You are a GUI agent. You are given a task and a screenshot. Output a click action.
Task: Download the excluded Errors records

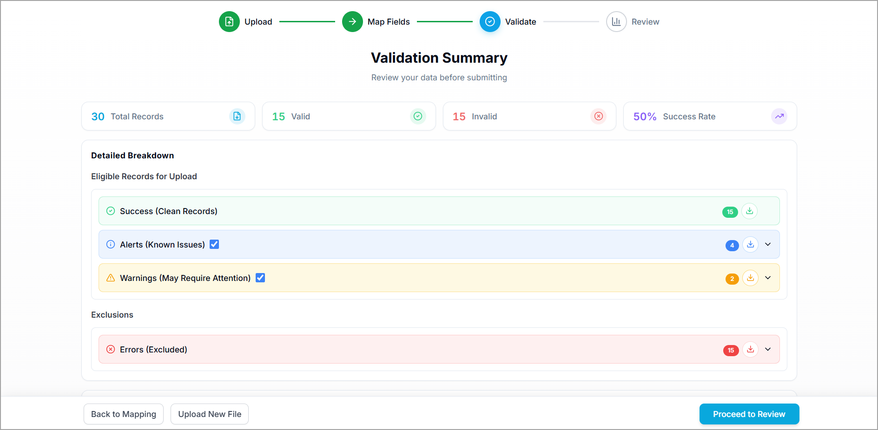point(750,350)
